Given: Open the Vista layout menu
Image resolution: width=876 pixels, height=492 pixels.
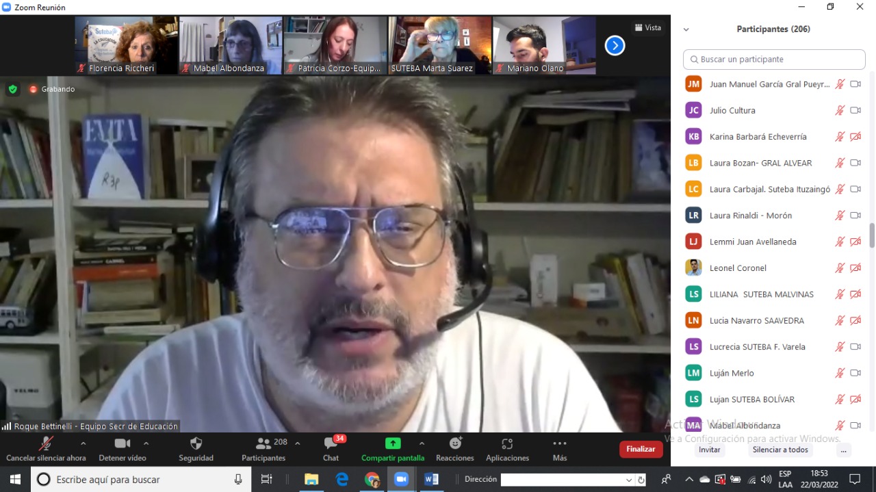Looking at the screenshot, I should 647,28.
